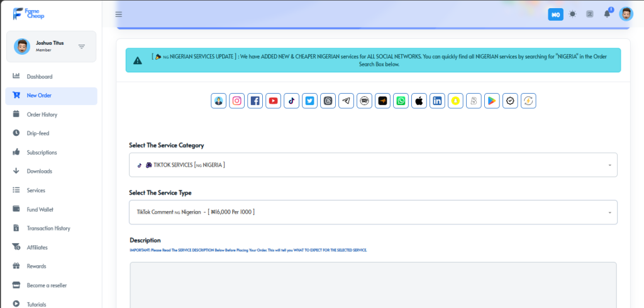Viewport: 644px width, 308px height.
Task: Open the Select The Service Category dropdown
Action: pos(373,165)
